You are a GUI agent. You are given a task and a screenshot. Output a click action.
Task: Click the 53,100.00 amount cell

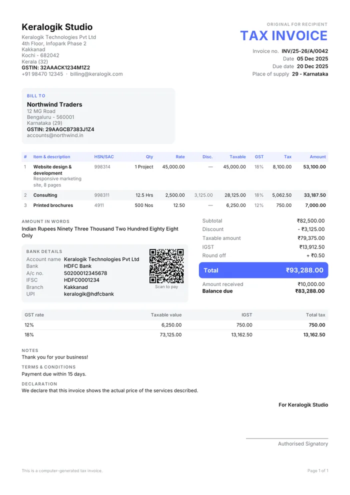click(x=314, y=167)
